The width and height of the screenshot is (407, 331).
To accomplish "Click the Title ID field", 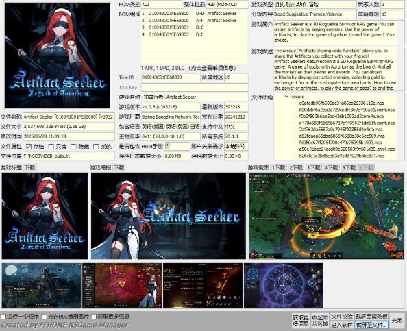I will 171,77.
